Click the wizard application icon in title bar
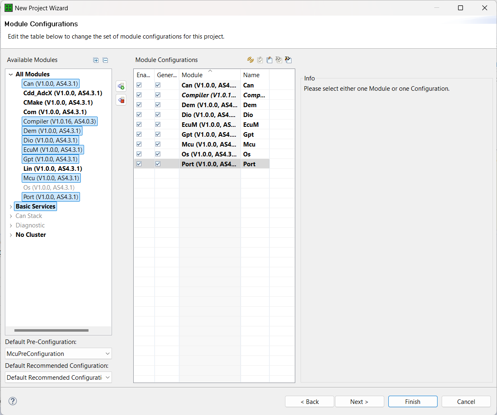 point(8,8)
